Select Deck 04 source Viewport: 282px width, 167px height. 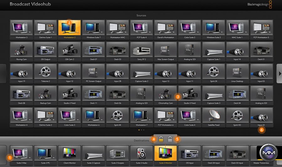(x=238, y=95)
